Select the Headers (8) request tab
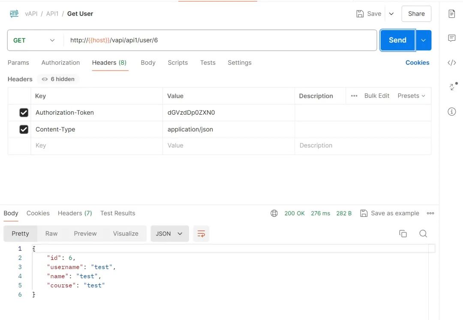Screen dimensions: 463x320 [x=109, y=63]
